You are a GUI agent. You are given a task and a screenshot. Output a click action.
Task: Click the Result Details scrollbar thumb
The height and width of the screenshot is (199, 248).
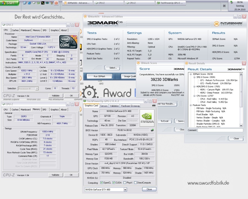click(241, 91)
